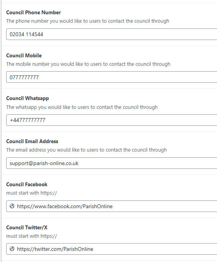Click the Council Twitter/X label
217x262 pixels.
coord(27,228)
